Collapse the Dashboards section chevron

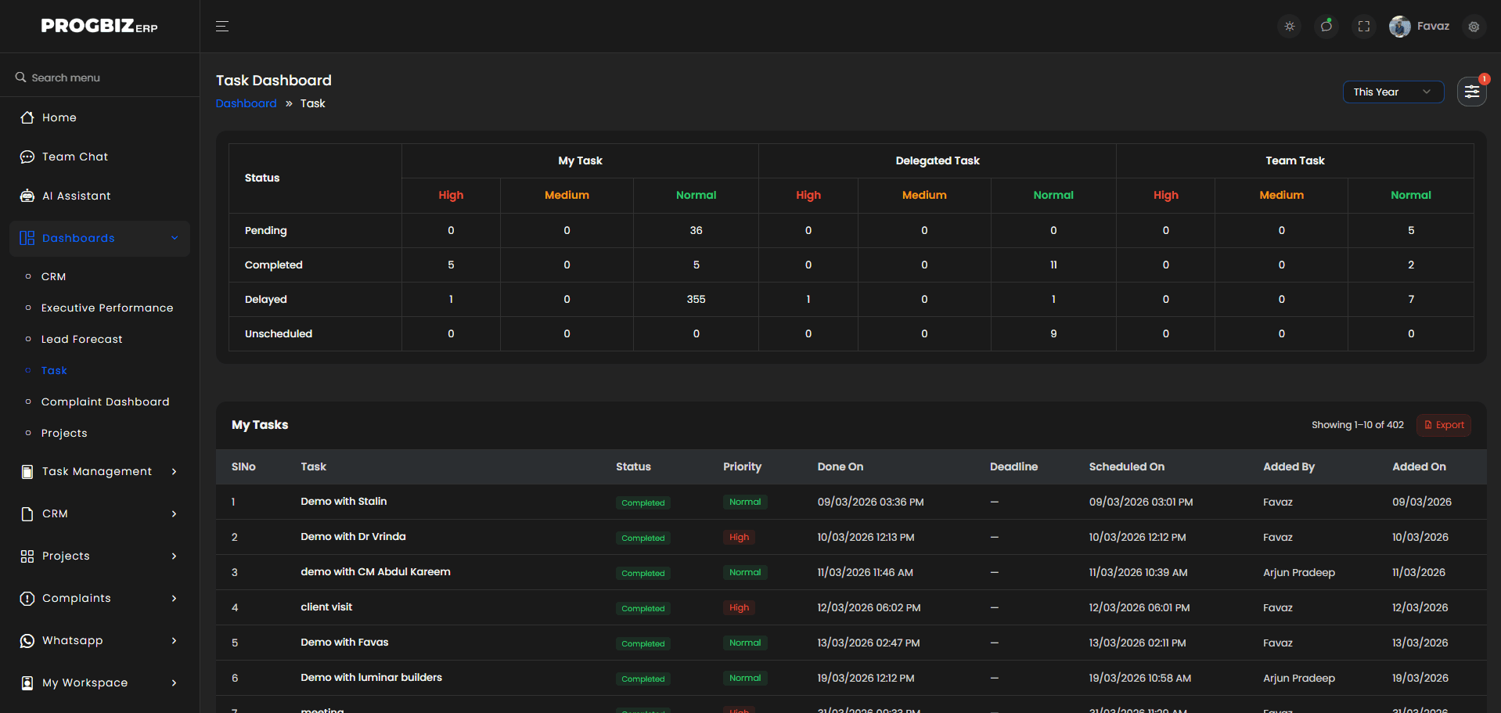tap(175, 238)
